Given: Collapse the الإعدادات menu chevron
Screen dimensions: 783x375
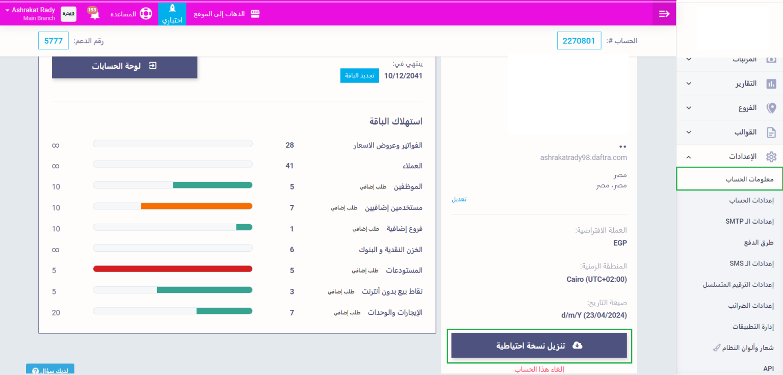Looking at the screenshot, I should [x=689, y=157].
